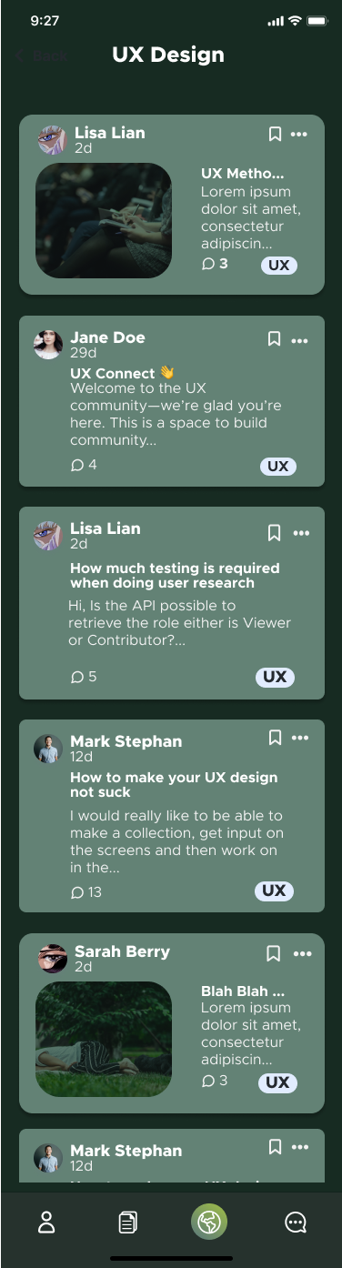Tap the comment icon showing 4 comments
Viewport: 342px width, 1268px height.
(77, 465)
